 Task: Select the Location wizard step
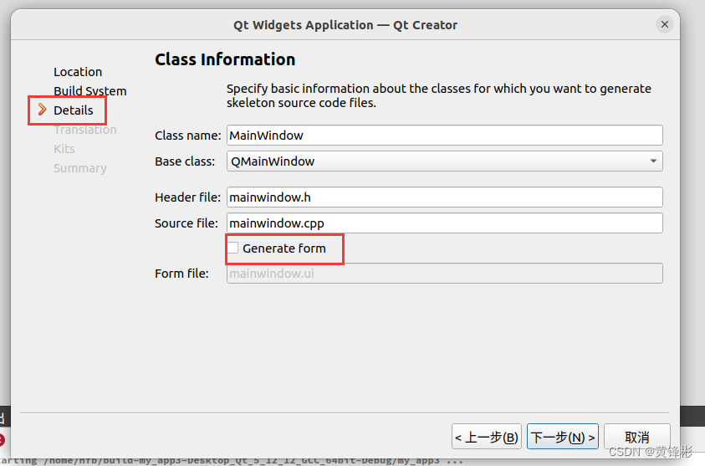tap(78, 72)
